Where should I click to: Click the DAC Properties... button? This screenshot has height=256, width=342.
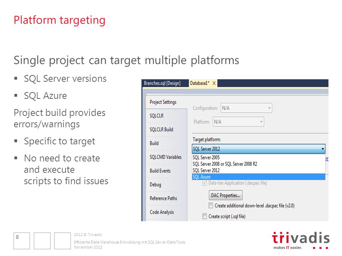tap(226, 195)
